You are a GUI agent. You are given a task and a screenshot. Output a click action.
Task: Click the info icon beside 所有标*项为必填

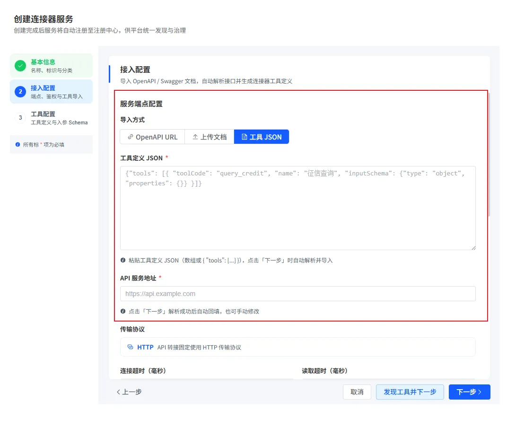point(18,145)
